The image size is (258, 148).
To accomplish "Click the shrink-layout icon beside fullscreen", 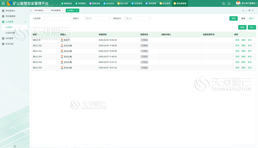I will coord(249,11).
